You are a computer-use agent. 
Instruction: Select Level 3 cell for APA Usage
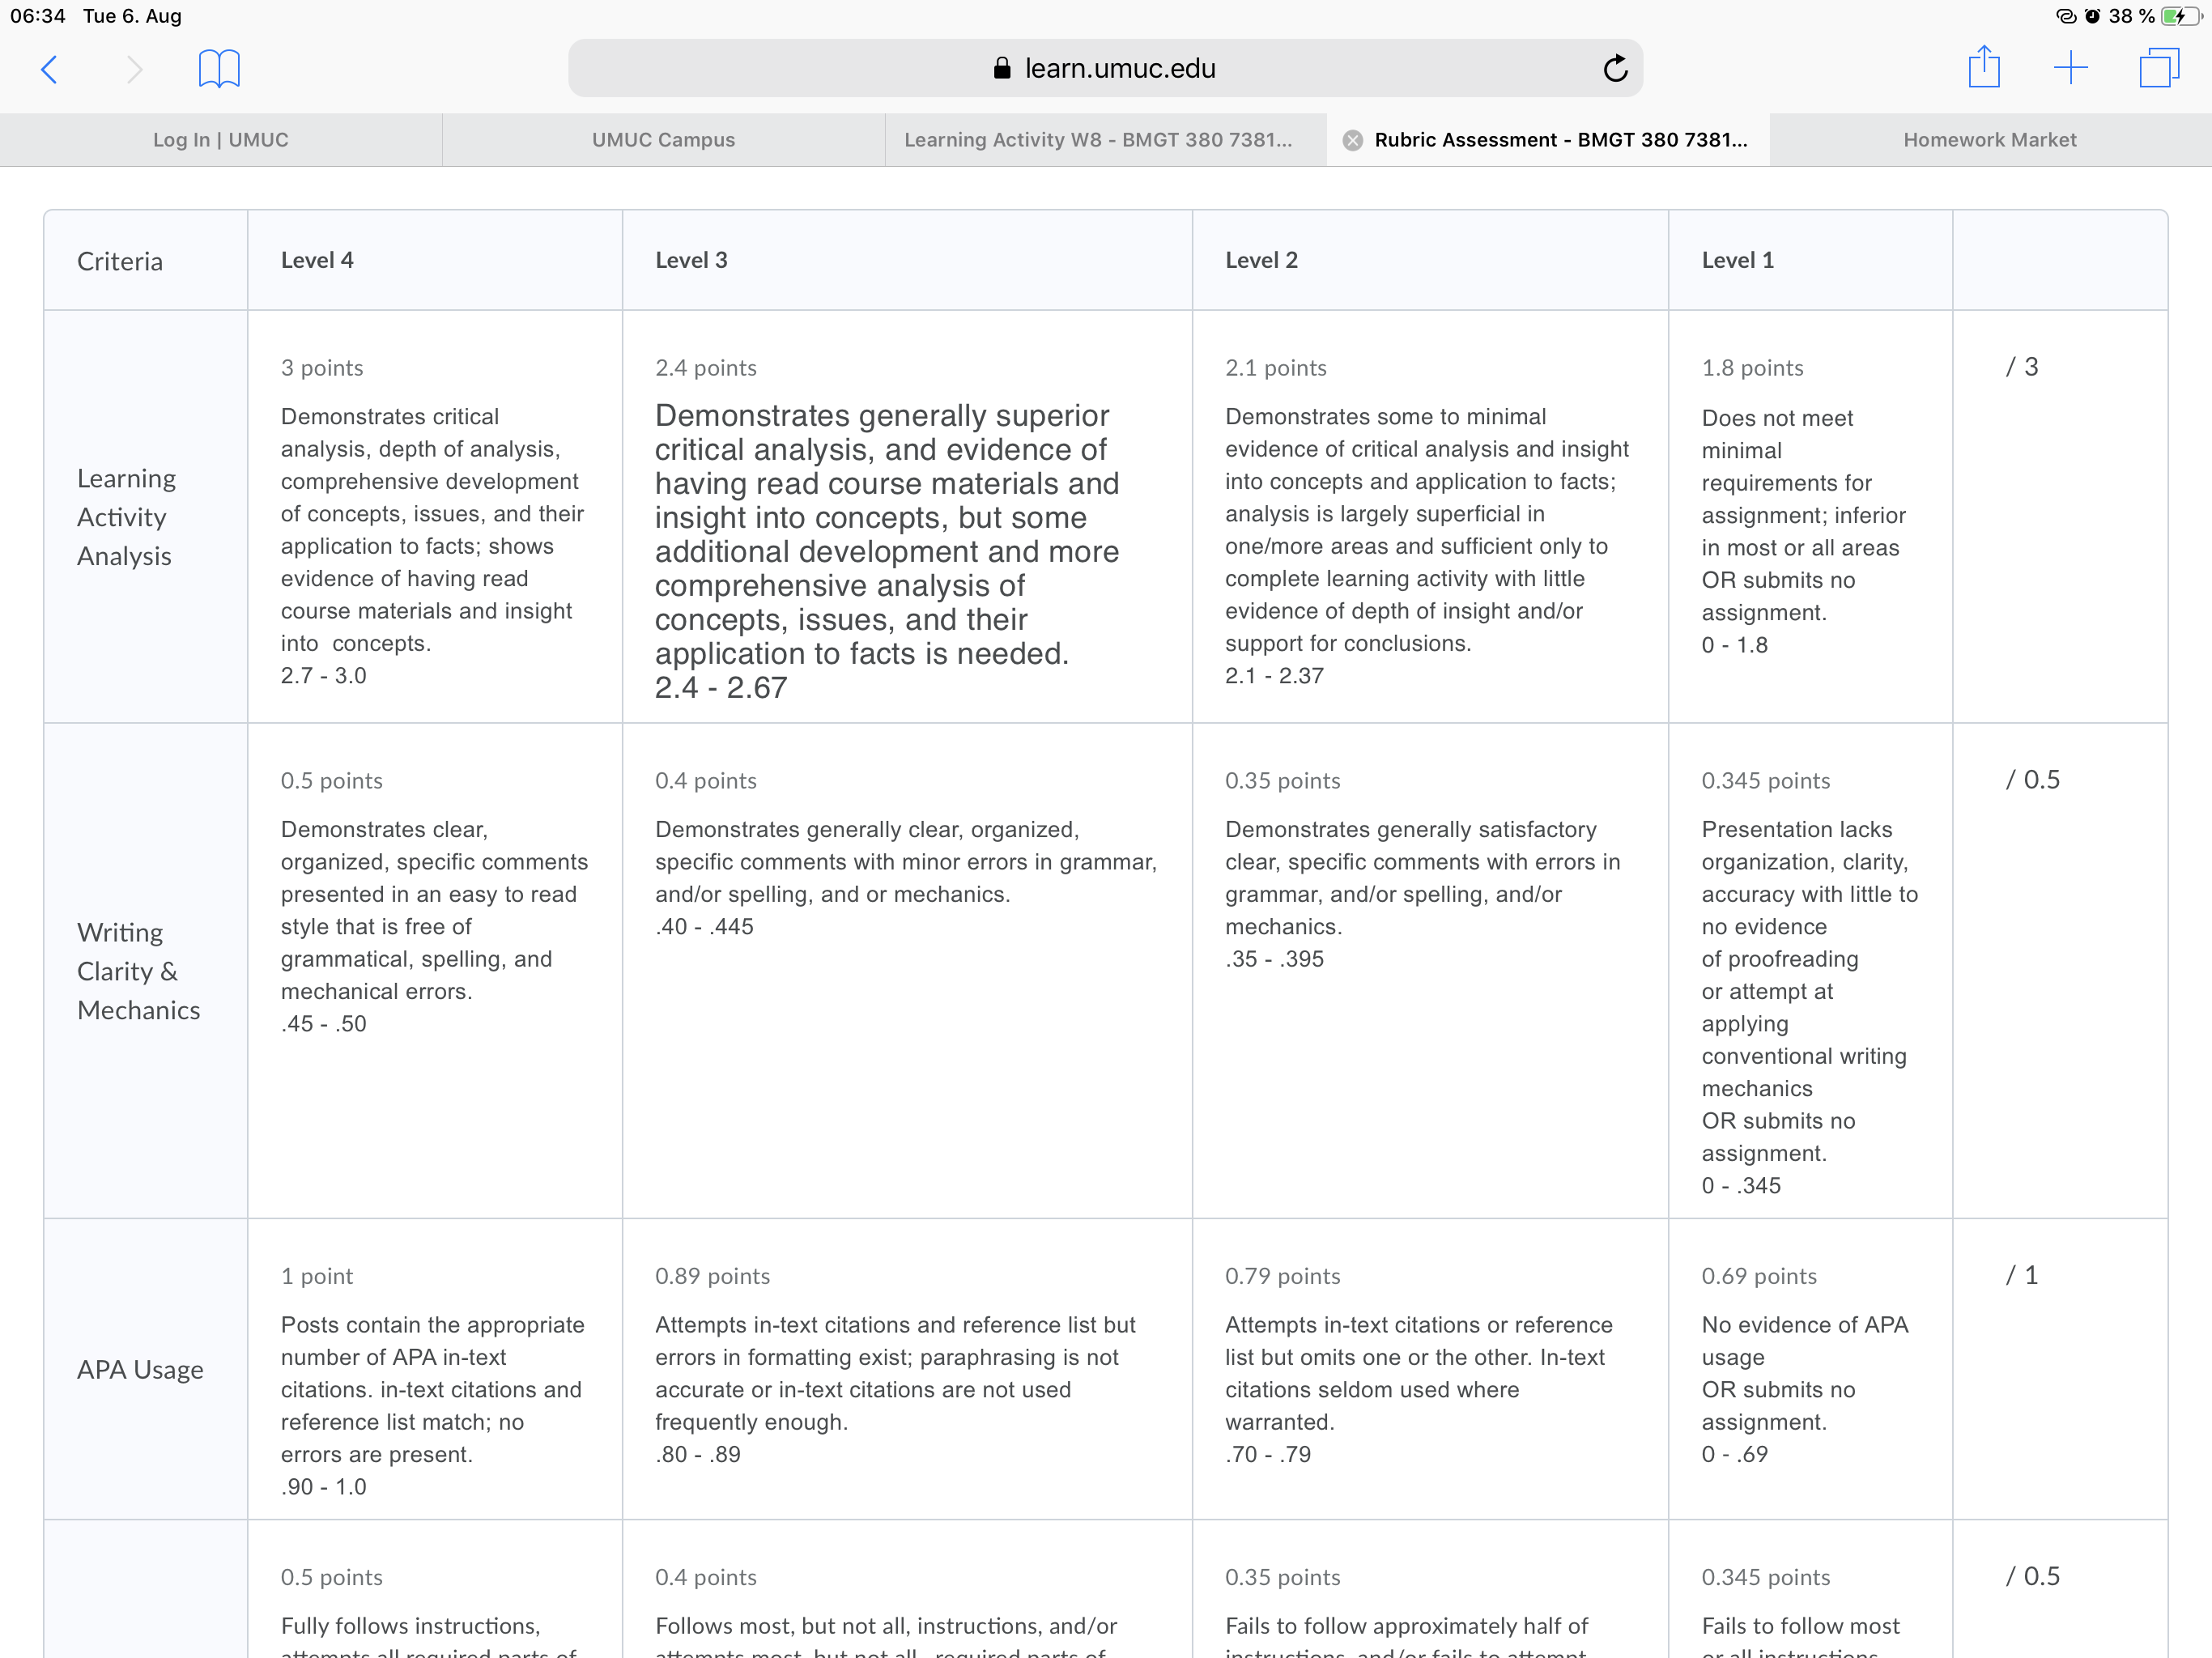907,1369
